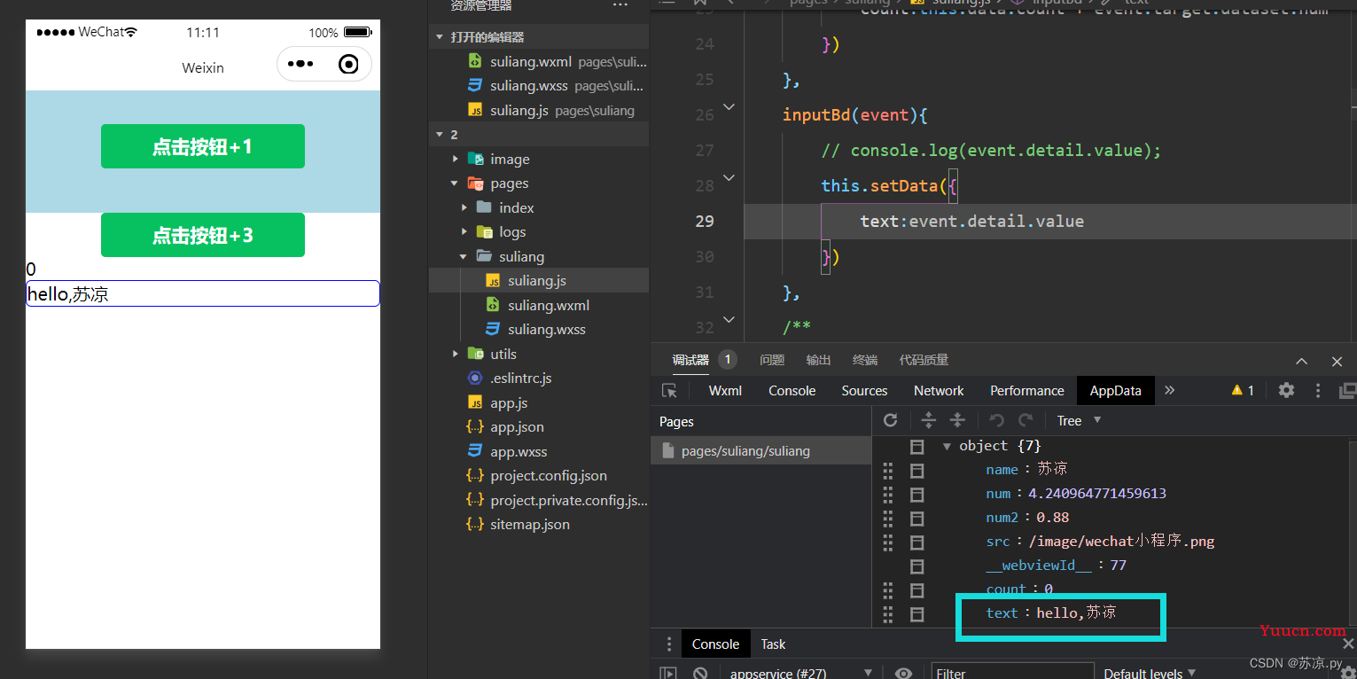Create live expression eye icon
The image size is (1357, 679).
tap(903, 674)
